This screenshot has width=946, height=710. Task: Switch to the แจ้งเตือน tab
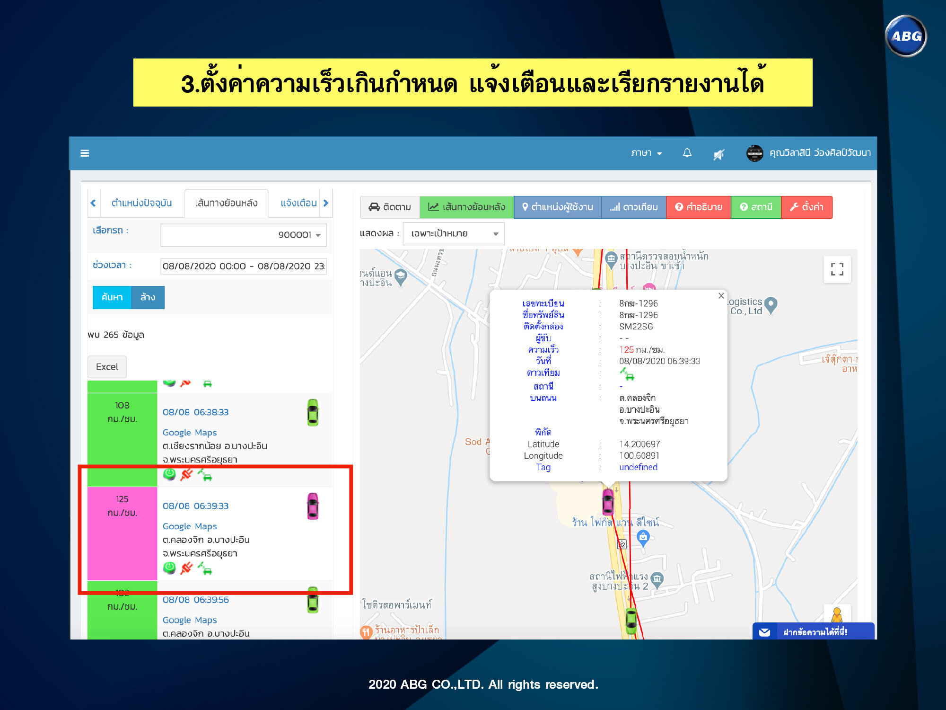click(x=298, y=203)
